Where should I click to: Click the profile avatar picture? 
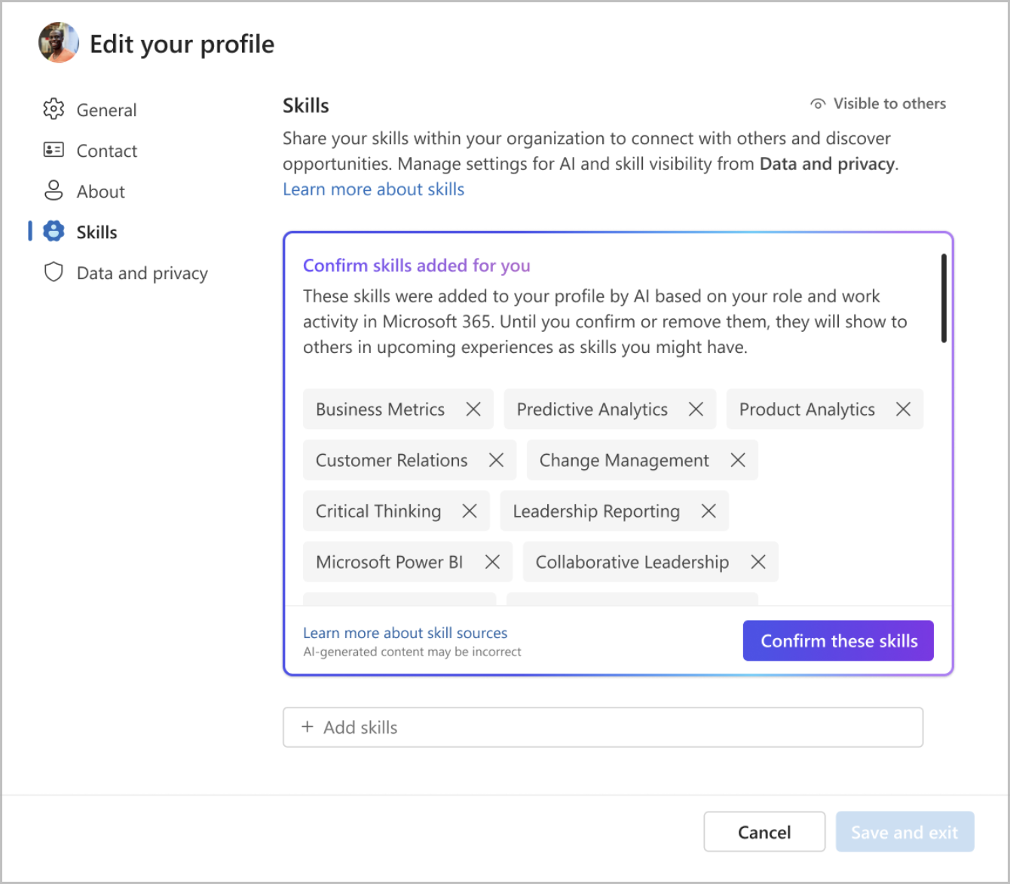58,43
